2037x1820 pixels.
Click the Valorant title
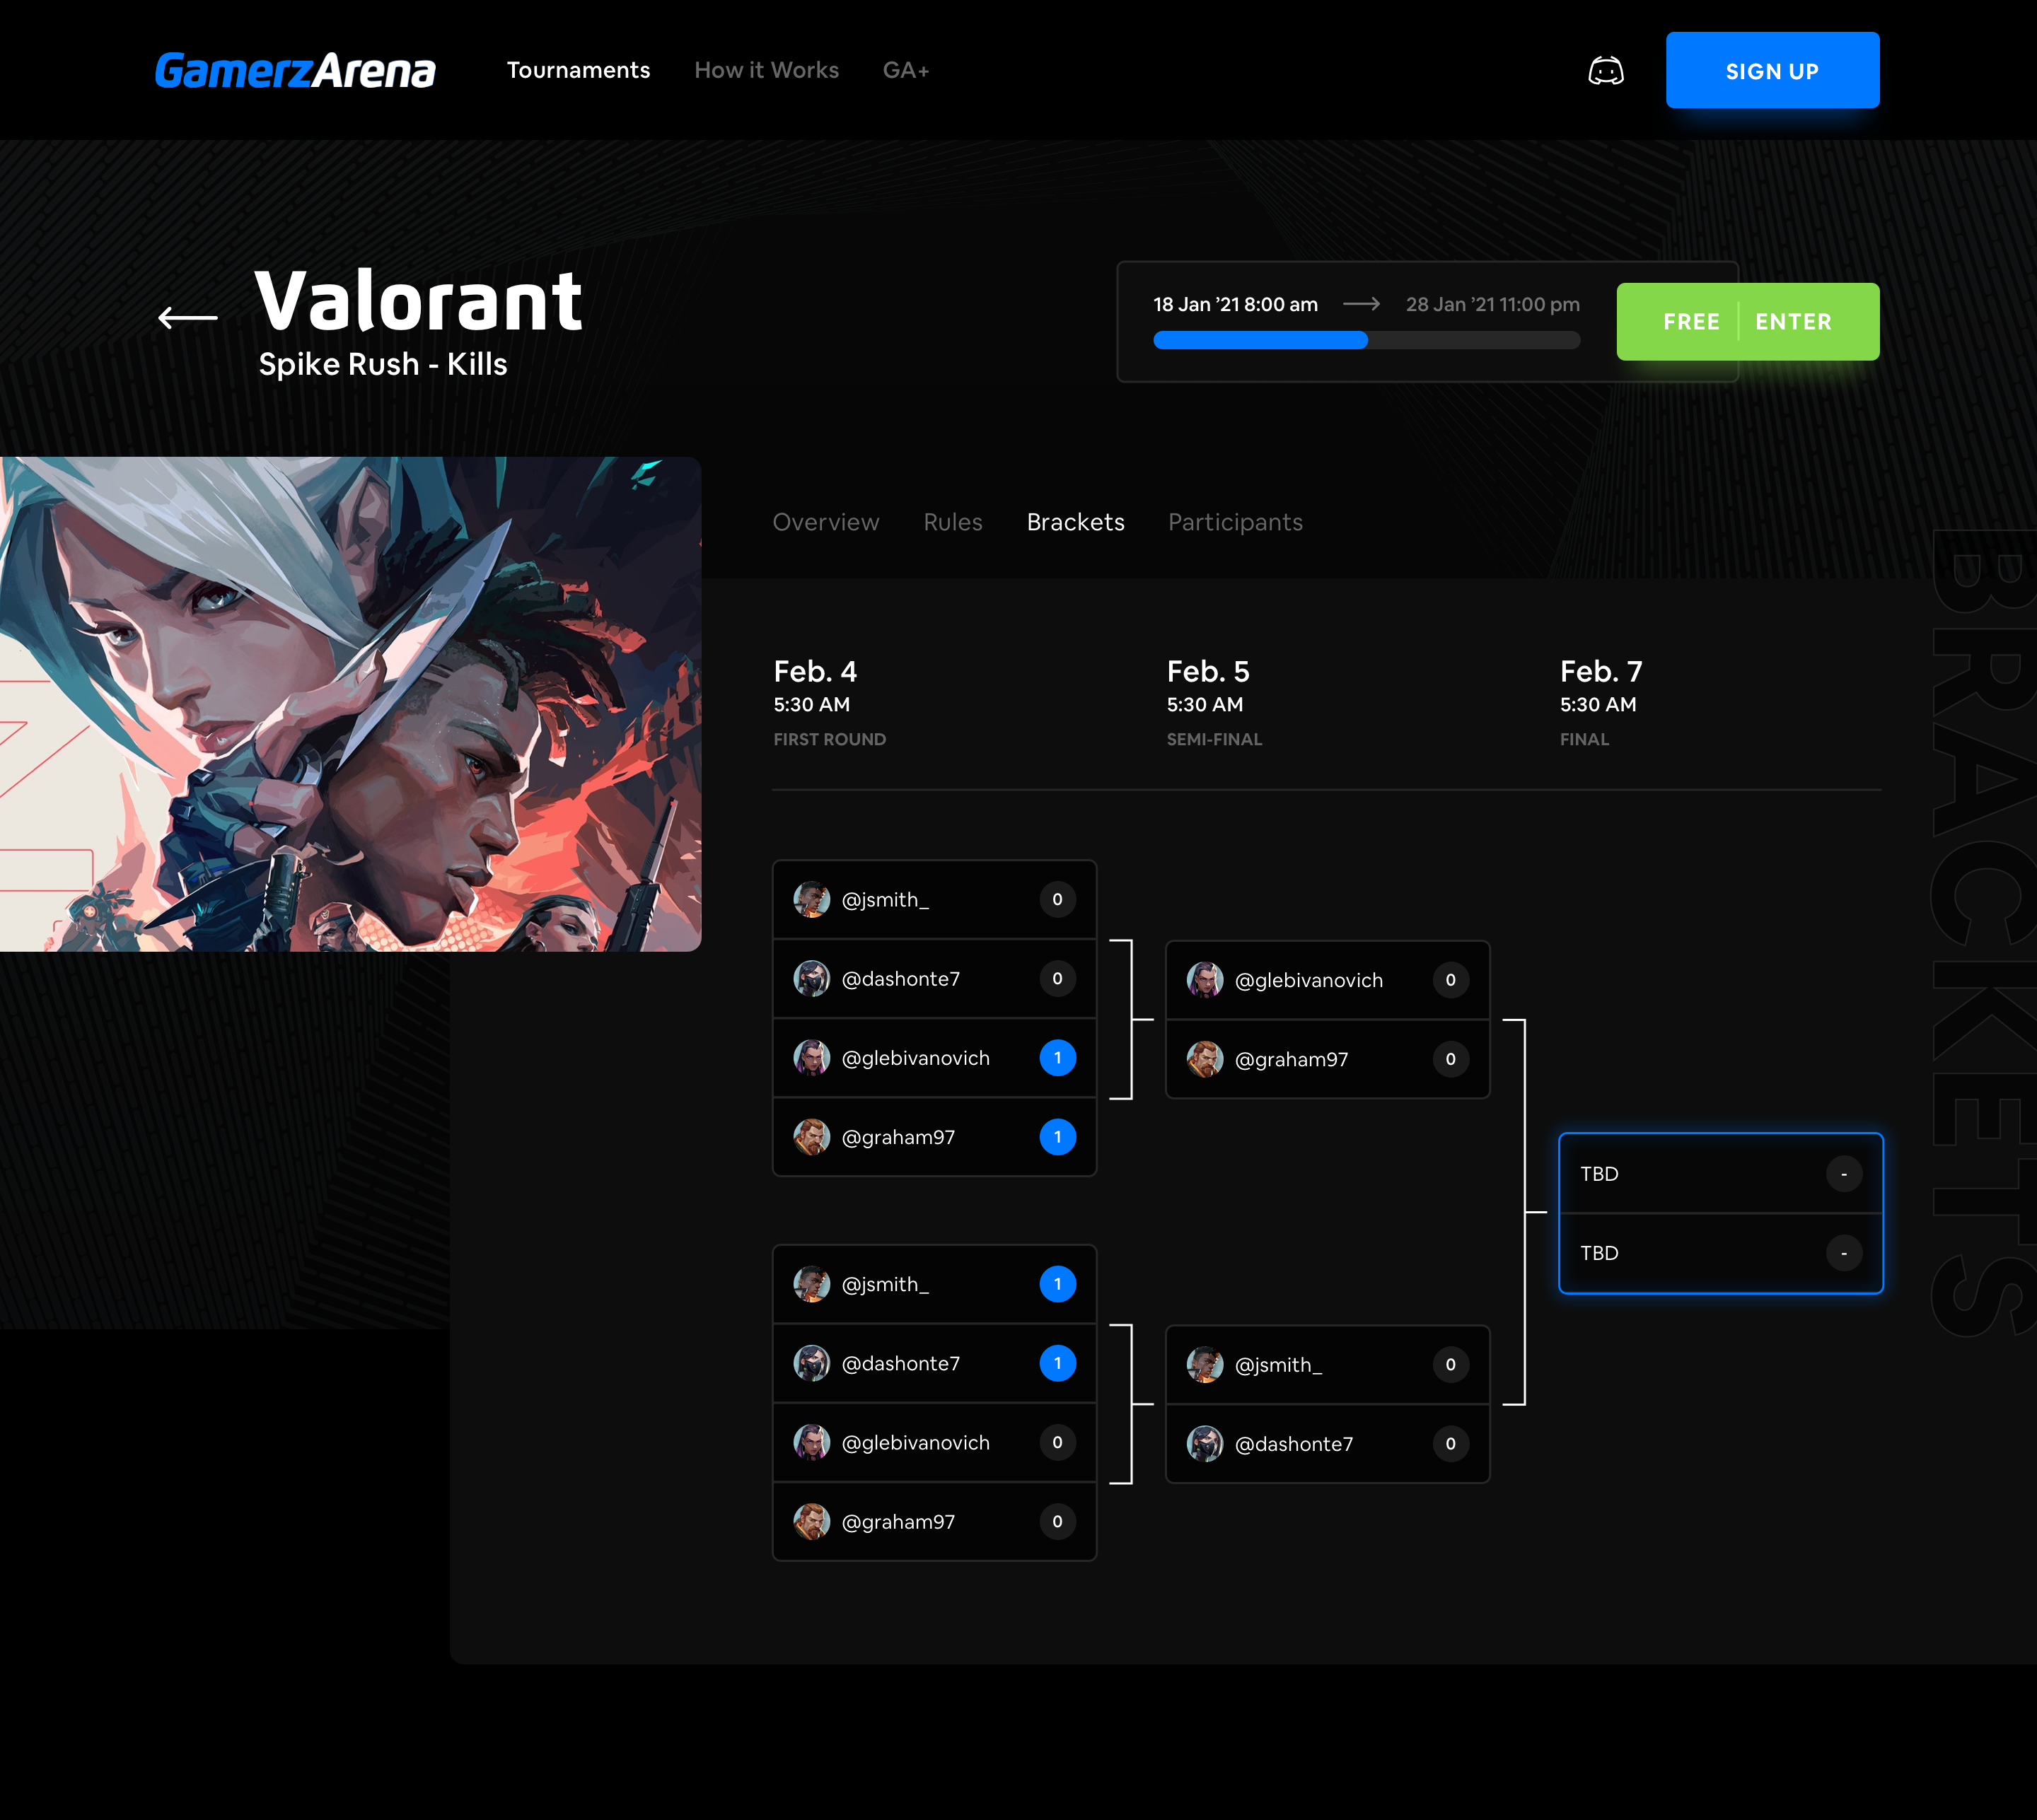418,300
